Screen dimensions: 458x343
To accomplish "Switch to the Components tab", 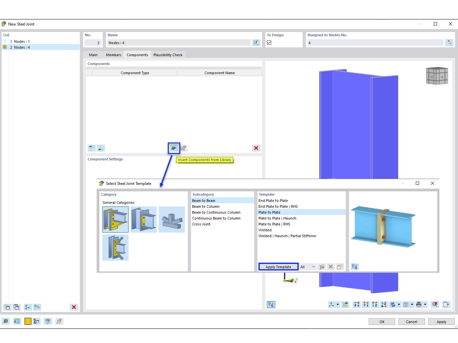I will [x=137, y=55].
